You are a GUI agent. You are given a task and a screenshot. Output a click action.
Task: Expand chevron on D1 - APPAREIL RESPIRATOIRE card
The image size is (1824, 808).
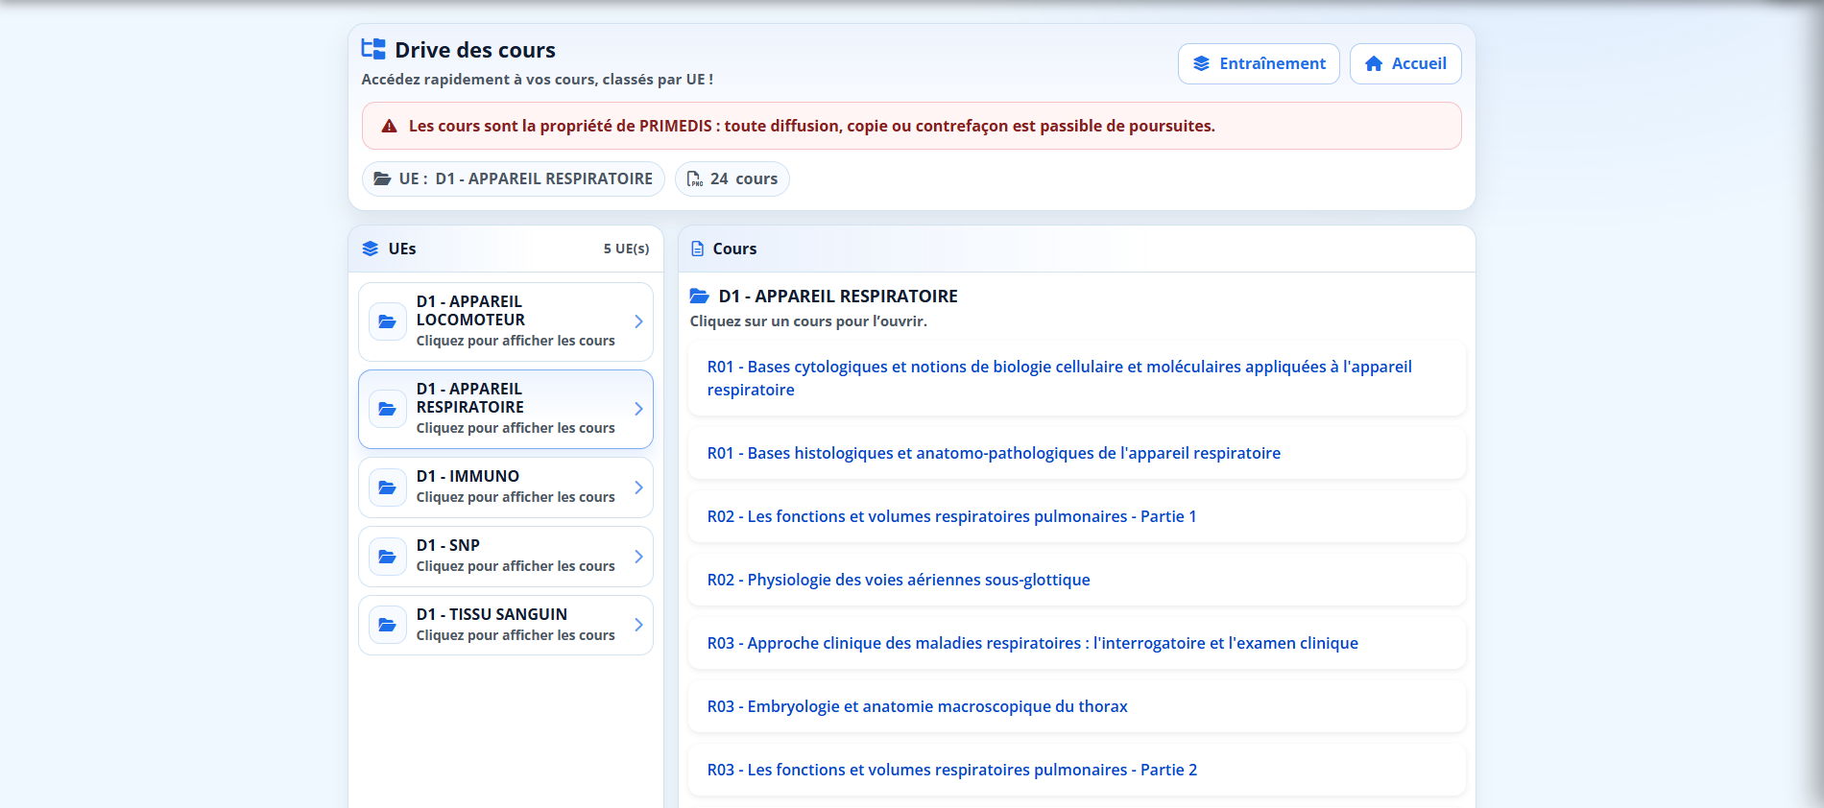[638, 409]
